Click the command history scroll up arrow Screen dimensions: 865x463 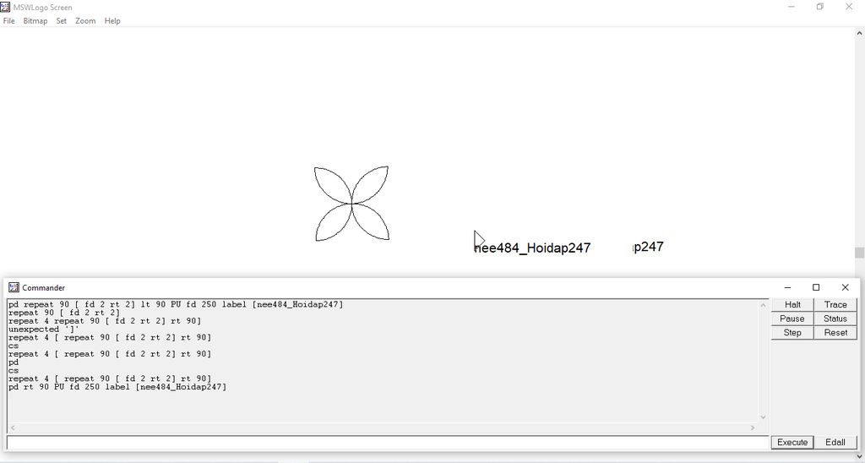click(x=764, y=305)
